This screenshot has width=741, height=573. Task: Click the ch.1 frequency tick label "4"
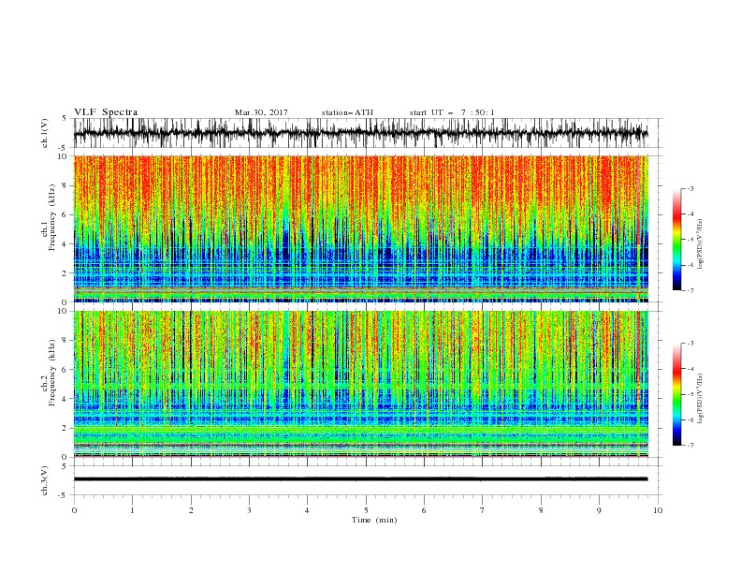pyautogui.click(x=65, y=244)
